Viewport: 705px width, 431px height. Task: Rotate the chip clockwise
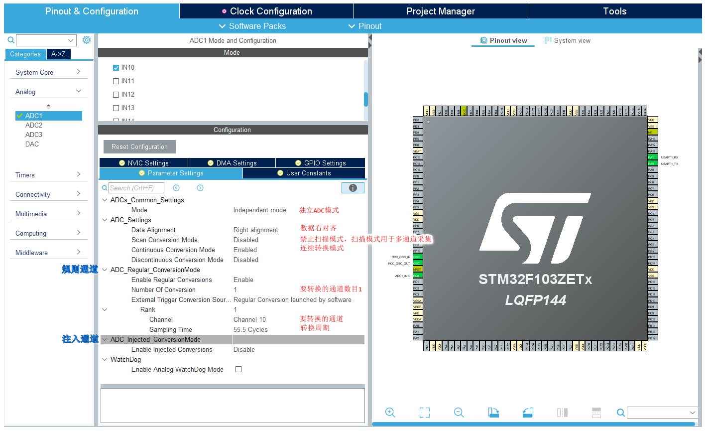(493, 413)
